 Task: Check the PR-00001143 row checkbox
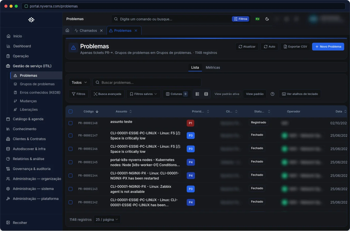71,189
